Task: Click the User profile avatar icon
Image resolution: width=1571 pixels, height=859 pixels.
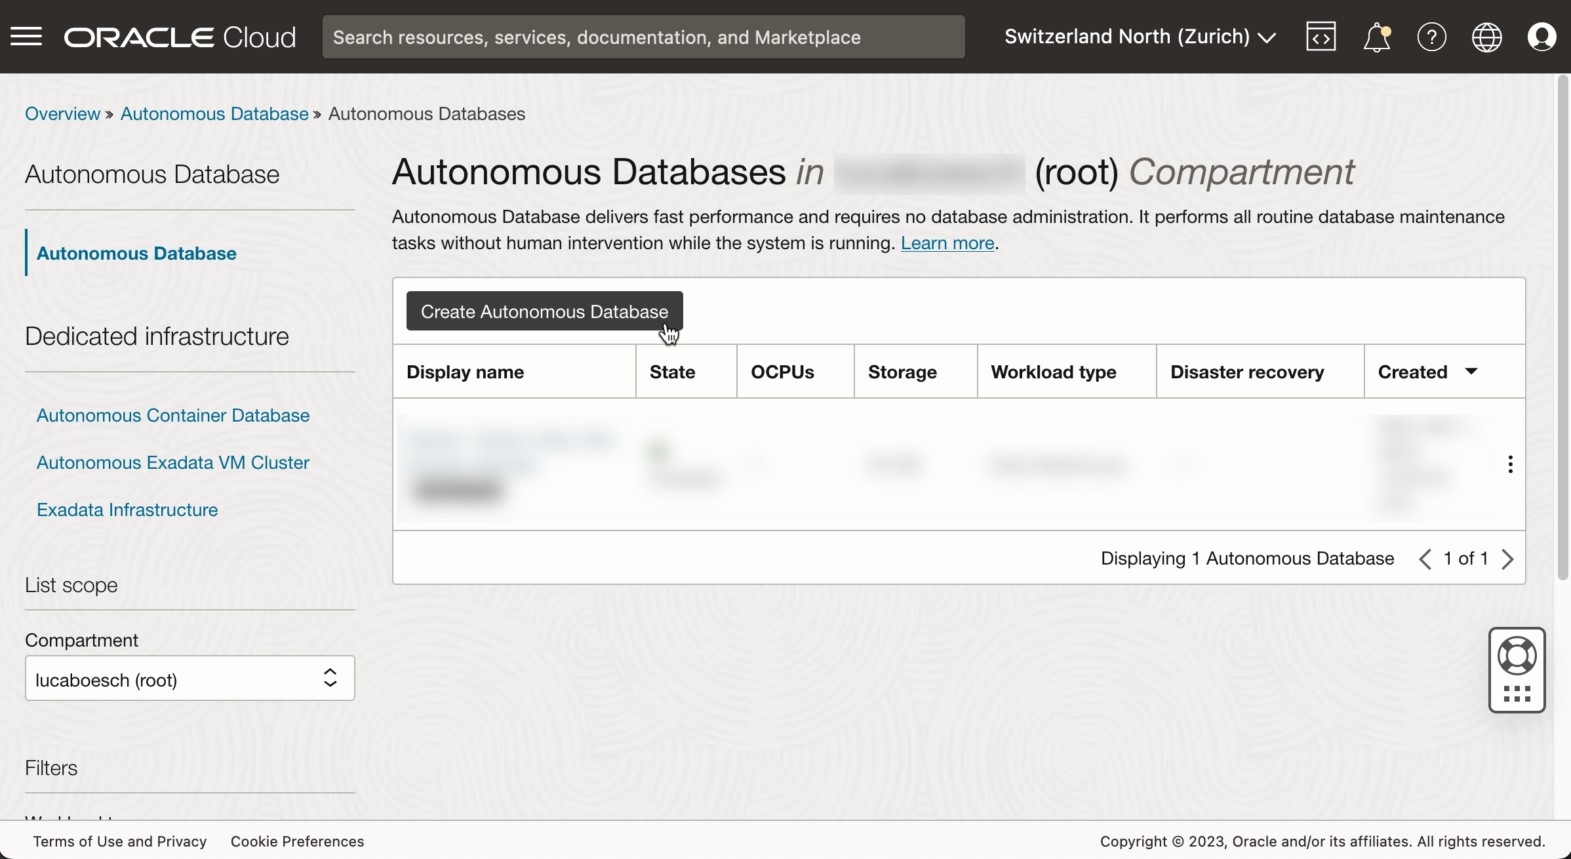Action: tap(1540, 37)
